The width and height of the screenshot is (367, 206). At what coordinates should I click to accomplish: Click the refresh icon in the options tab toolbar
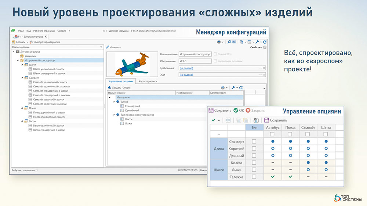coord(241,87)
